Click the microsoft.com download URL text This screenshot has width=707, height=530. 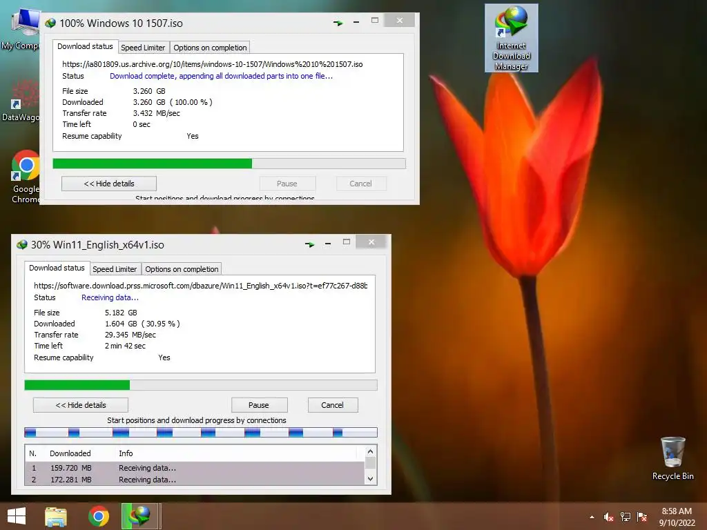coord(201,286)
